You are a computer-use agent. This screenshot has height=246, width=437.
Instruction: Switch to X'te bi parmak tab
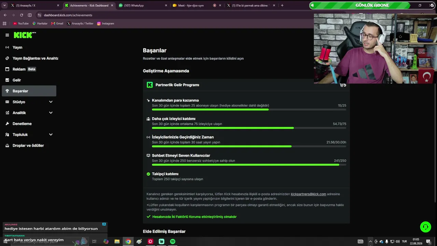tap(251, 5)
